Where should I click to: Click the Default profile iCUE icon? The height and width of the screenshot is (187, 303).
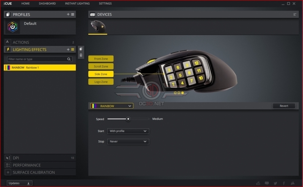coord(12,27)
